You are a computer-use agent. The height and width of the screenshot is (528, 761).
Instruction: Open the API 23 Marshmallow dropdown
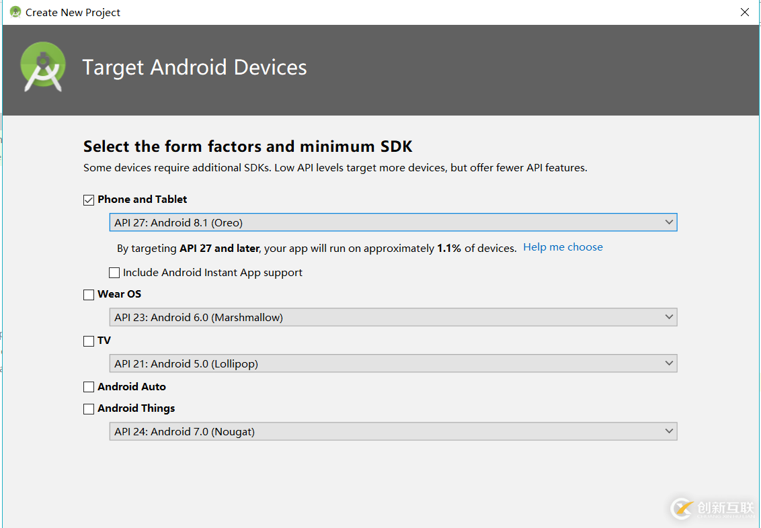tap(393, 316)
